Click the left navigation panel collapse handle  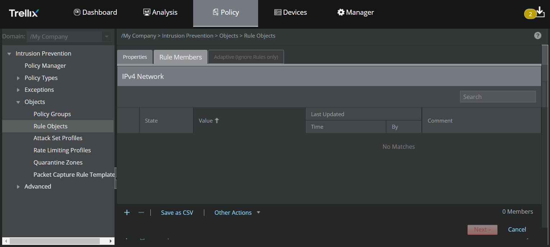coord(116,178)
